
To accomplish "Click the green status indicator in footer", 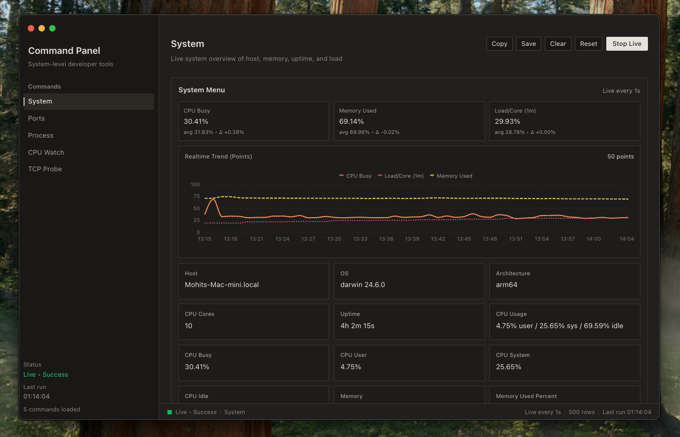I will point(170,412).
